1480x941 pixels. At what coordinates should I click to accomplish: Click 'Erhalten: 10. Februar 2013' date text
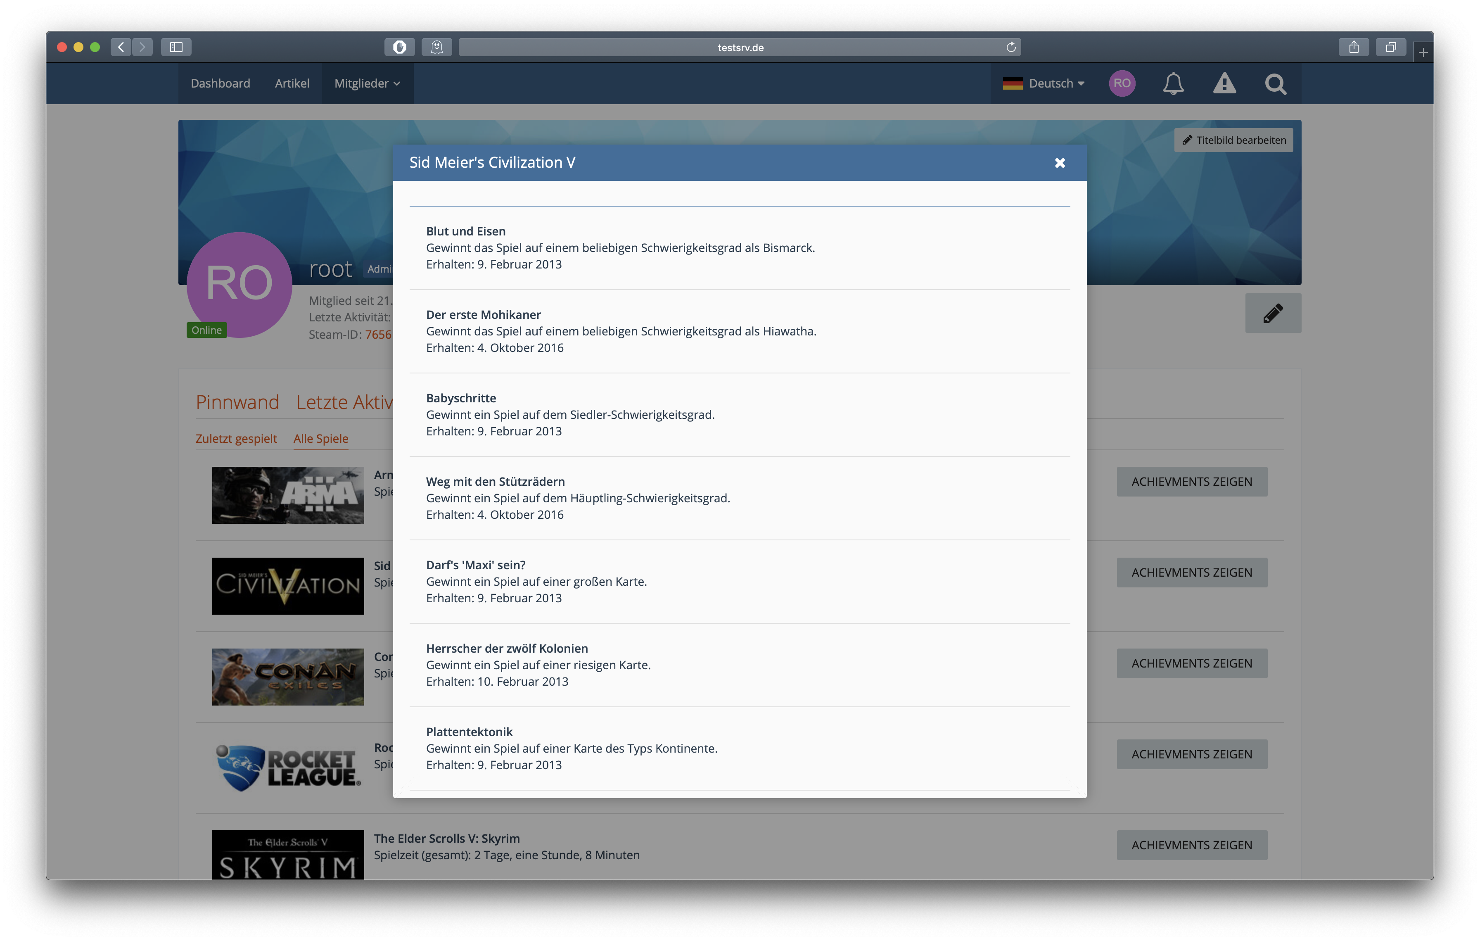(x=497, y=682)
